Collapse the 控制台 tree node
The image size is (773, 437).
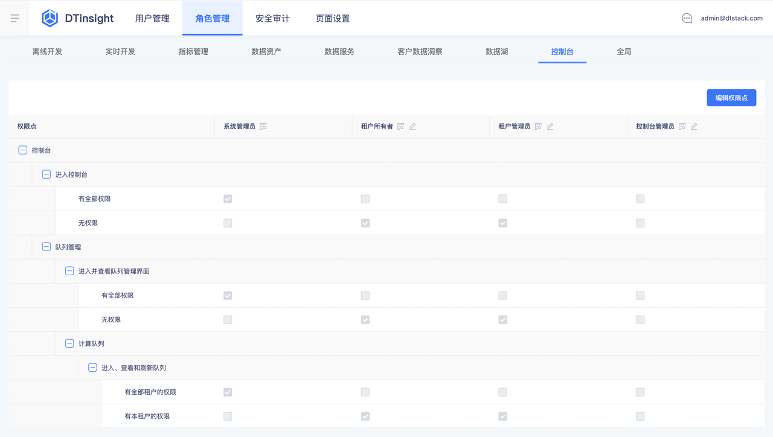tap(23, 150)
